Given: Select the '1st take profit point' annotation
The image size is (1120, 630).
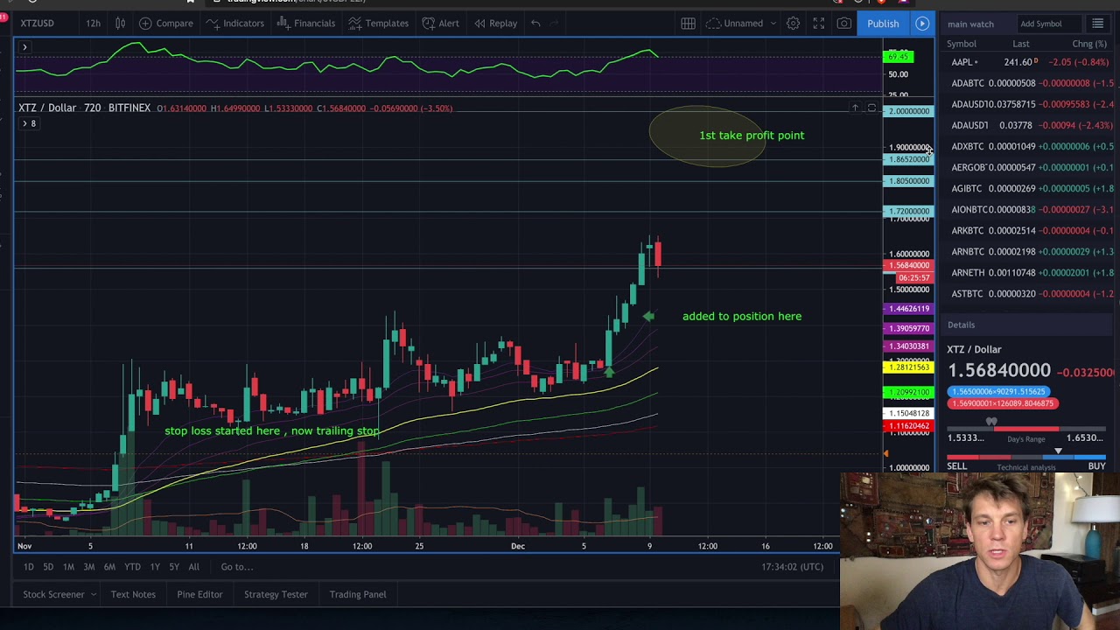Looking at the screenshot, I should 751,136.
